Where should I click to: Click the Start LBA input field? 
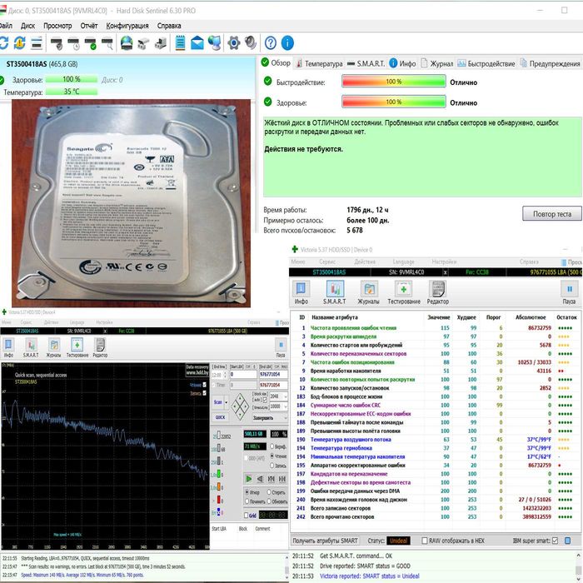243,375
